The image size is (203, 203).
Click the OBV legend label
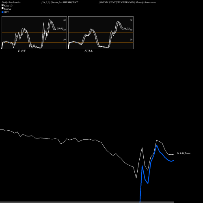[6, 12]
